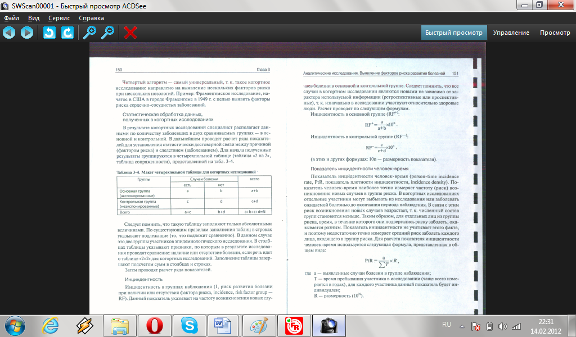Screen dimensions: 576x337
Task: Open the volume speaker icon
Action: pos(502,326)
